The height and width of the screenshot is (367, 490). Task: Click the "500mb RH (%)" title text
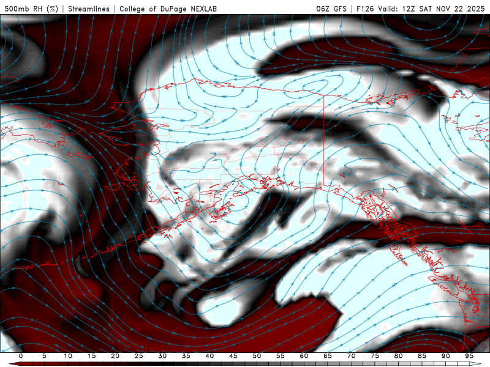tap(31, 9)
